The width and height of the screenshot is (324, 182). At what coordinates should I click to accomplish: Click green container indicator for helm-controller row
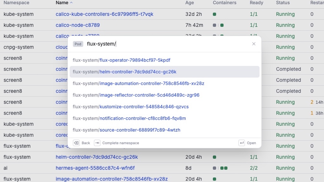[215, 157]
